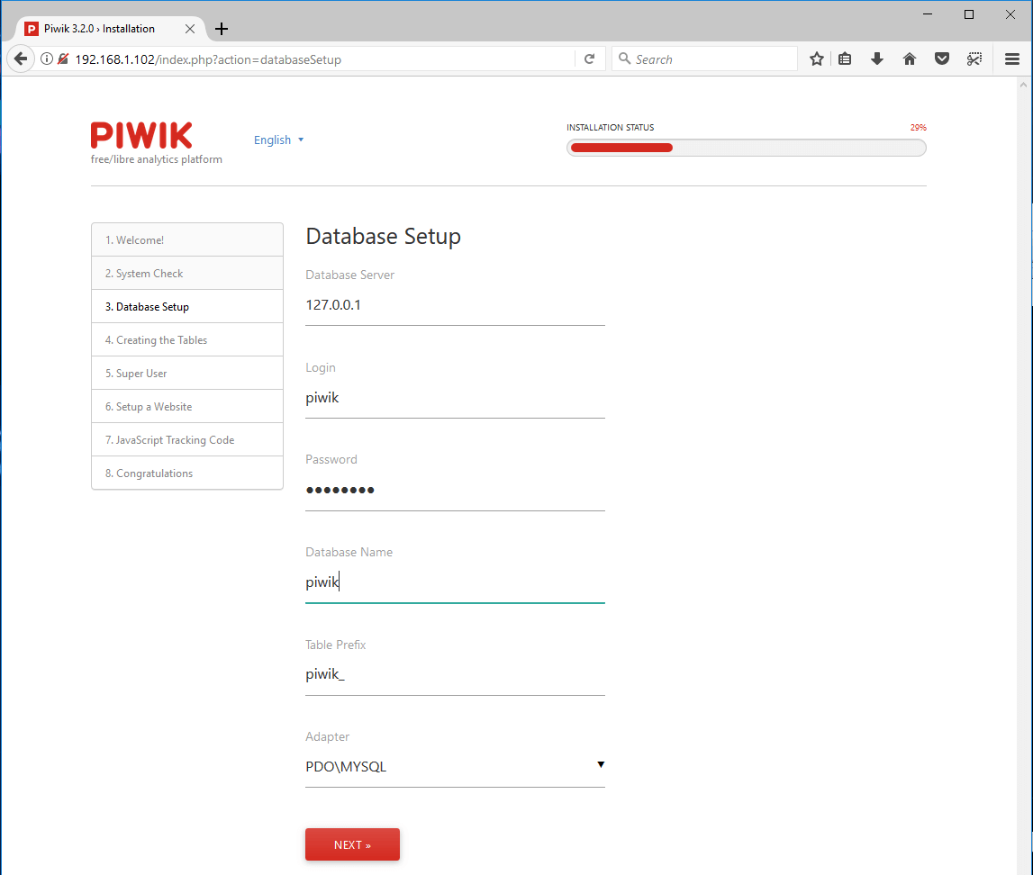Close the Piwik Installation tab
The width and height of the screenshot is (1033, 875).
pos(190,29)
